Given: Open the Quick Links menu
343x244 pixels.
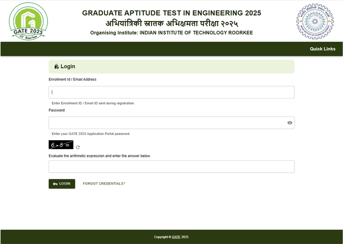Looking at the screenshot, I should [322, 49].
